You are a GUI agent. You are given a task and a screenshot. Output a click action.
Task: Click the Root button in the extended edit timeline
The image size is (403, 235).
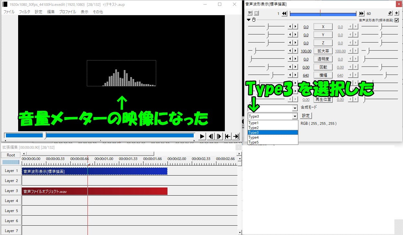click(11, 155)
